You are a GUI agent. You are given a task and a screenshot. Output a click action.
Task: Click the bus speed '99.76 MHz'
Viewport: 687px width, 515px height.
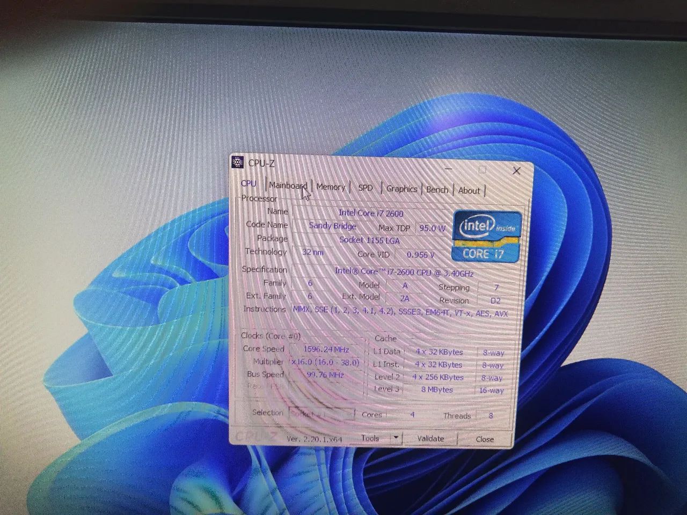(x=325, y=375)
